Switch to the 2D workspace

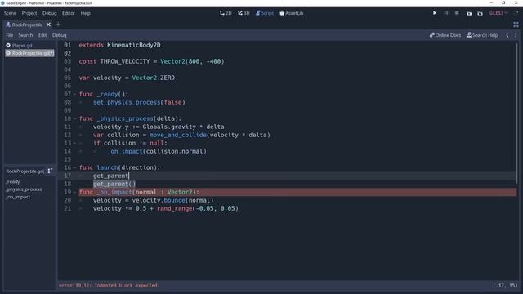pos(226,13)
